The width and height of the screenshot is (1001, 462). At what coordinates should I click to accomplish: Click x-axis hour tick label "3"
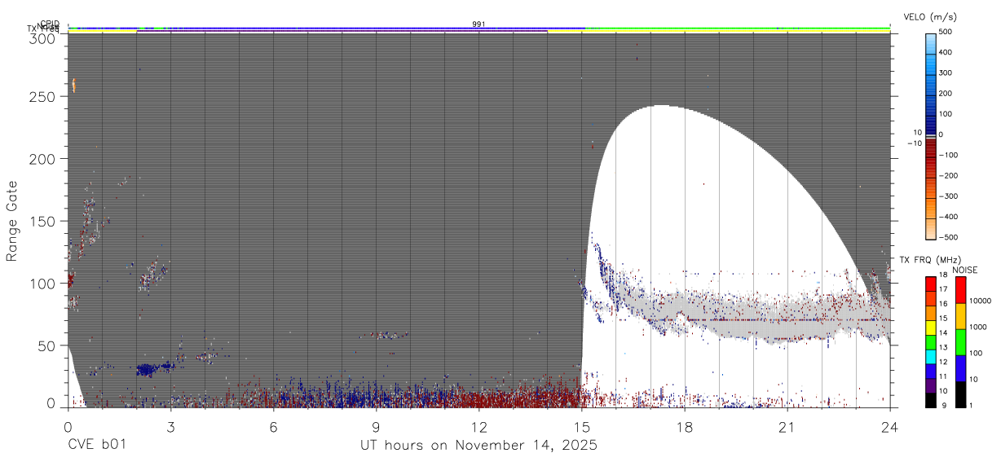(x=170, y=427)
